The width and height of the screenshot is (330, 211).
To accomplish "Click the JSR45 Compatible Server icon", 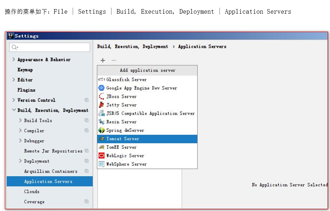I will coord(101,113).
